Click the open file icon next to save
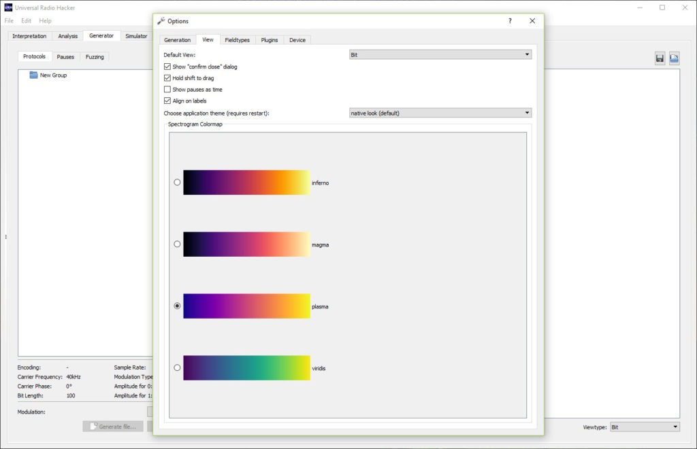 [x=675, y=58]
